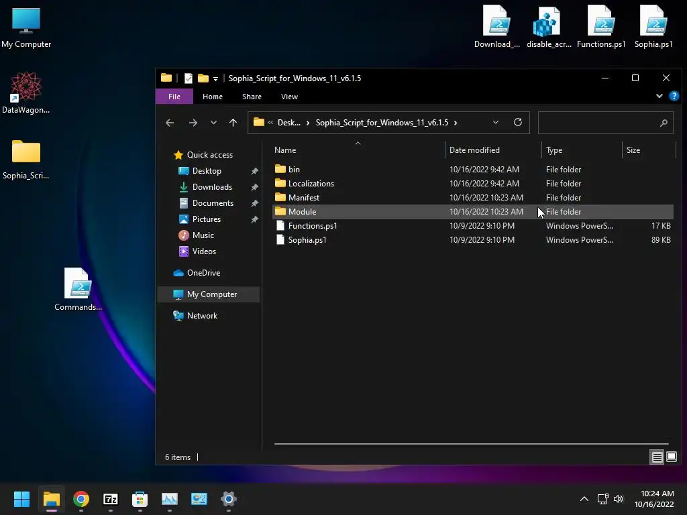Screen dimensions: 687x515
Task: Refresh the current folder view
Action: pos(517,122)
